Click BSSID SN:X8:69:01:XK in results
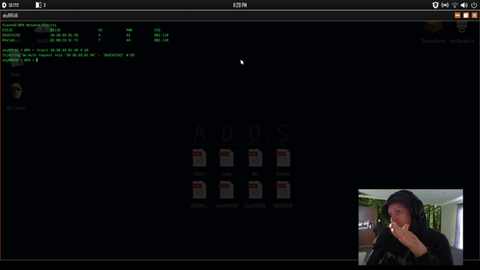Screen dimensions: 480x270 click(x=64, y=35)
